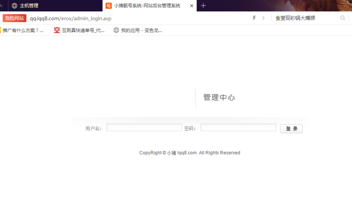Click the 密码 password field
The height and width of the screenshot is (202, 352).
[238, 128]
